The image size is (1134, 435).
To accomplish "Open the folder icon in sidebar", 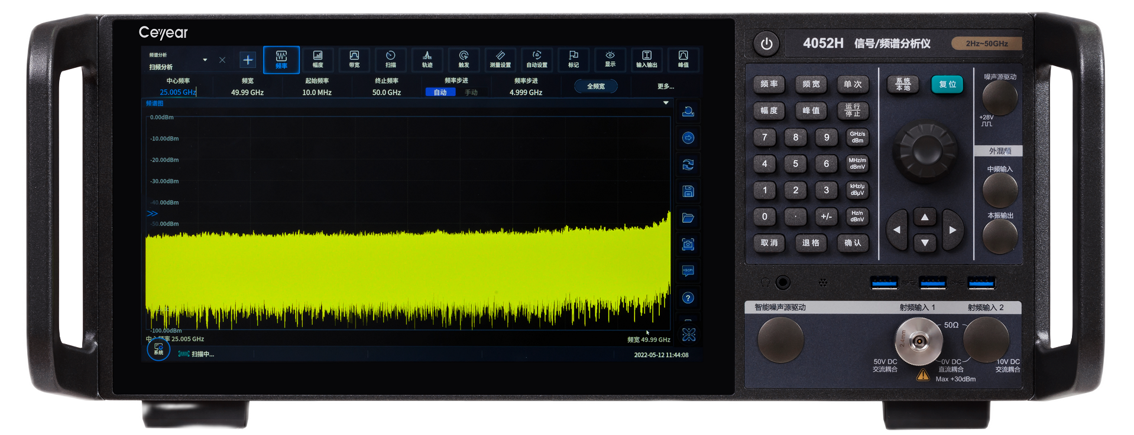I will click(x=688, y=218).
